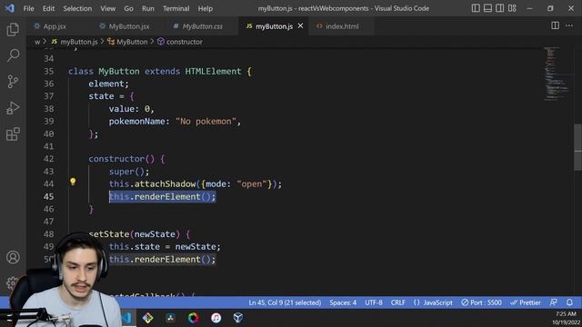Click '"No pokemon"' string literal

pos(206,121)
